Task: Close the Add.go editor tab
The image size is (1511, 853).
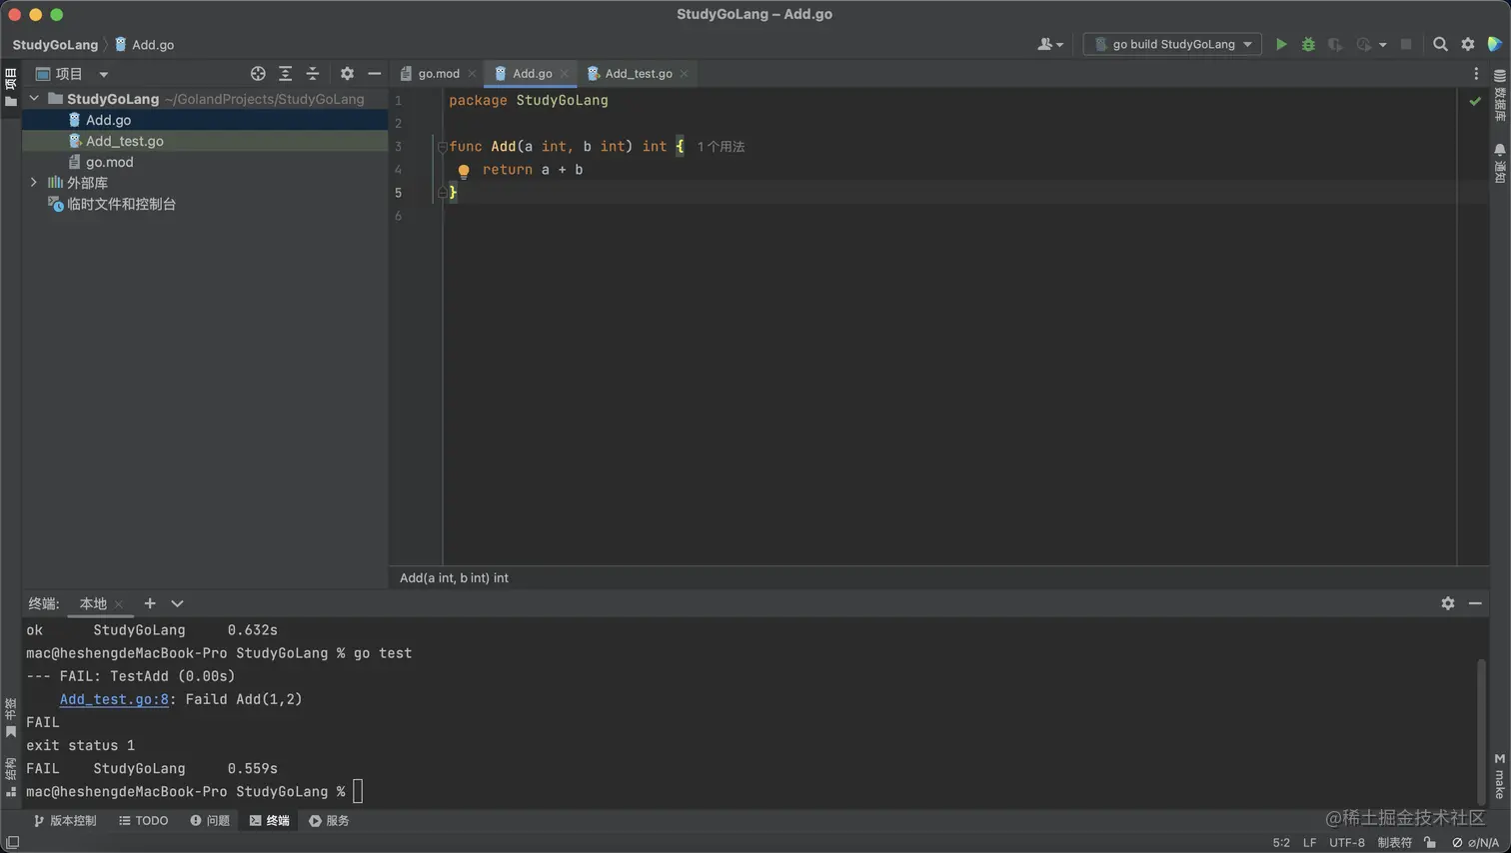Action: pos(565,74)
